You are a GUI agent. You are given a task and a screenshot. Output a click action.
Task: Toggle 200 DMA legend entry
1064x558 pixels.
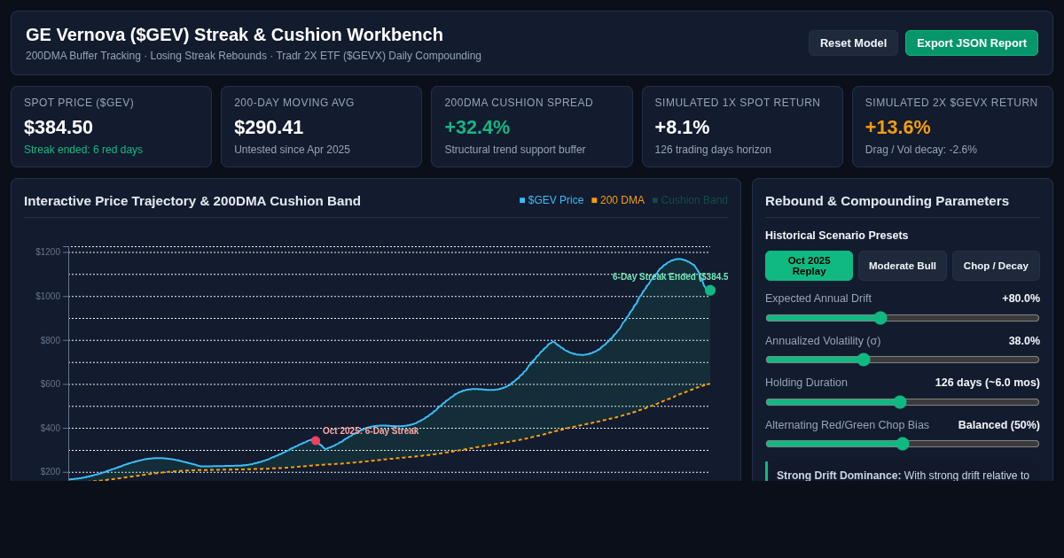[x=618, y=200]
